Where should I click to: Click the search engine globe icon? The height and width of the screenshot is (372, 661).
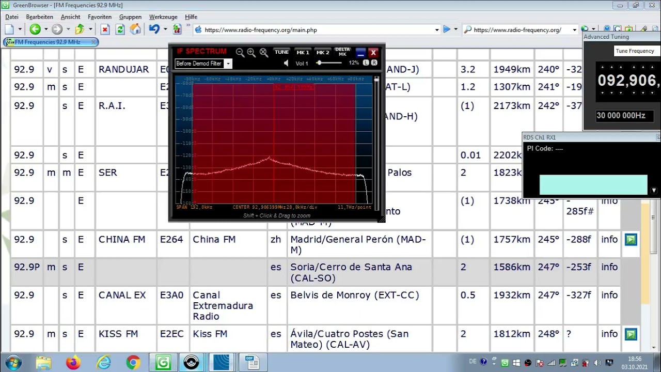coord(585,29)
